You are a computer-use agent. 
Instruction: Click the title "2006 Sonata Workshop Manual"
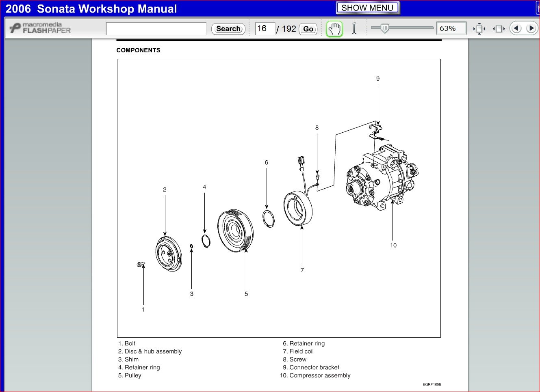(91, 9)
